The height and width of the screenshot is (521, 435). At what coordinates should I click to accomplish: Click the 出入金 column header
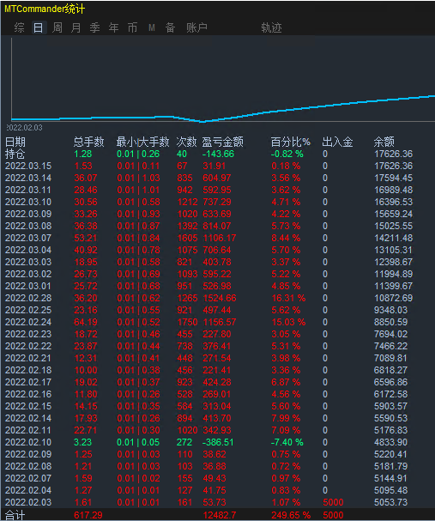(337, 142)
